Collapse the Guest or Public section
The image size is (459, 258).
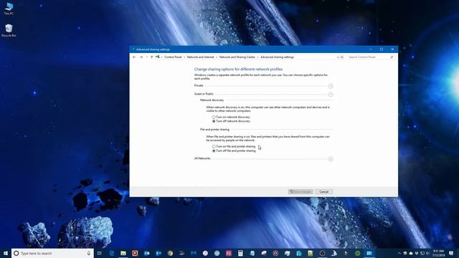(x=331, y=95)
